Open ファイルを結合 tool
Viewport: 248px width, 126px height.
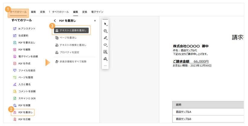click(24, 70)
